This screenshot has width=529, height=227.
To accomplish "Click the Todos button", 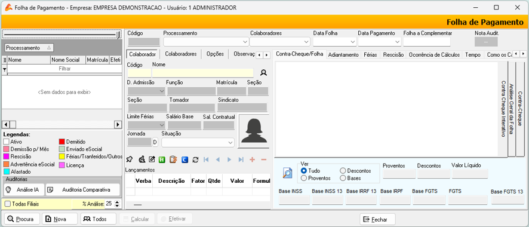I will pos(99,219).
